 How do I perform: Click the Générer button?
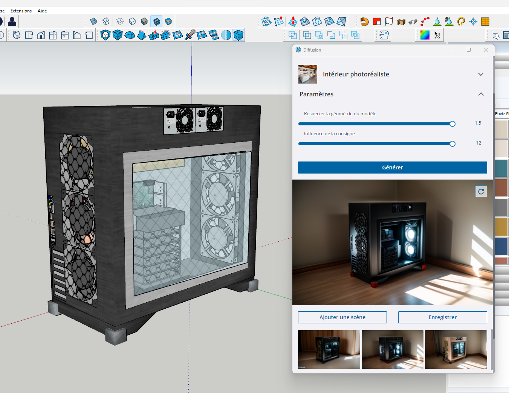(392, 167)
